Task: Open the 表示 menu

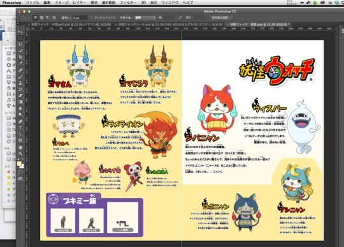Action: 154,3
